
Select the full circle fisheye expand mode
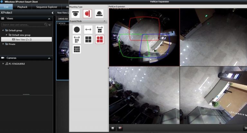click(x=77, y=30)
